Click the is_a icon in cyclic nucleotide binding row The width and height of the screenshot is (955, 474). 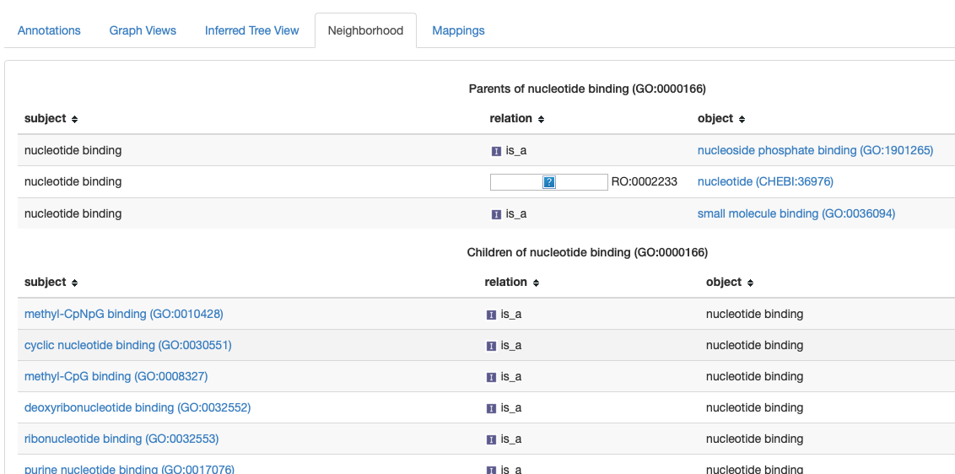pyautogui.click(x=491, y=346)
